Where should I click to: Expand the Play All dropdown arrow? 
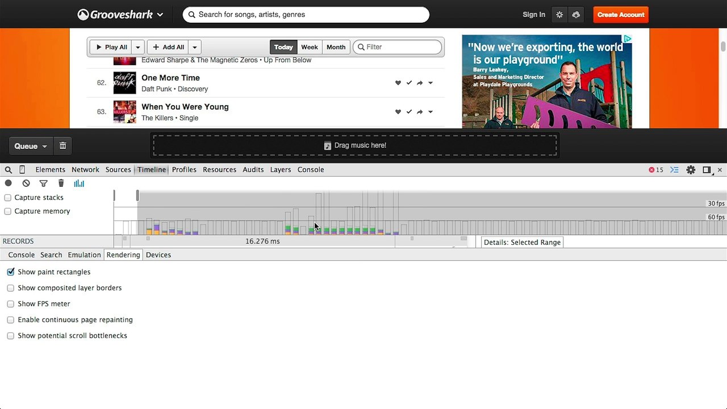pyautogui.click(x=138, y=47)
